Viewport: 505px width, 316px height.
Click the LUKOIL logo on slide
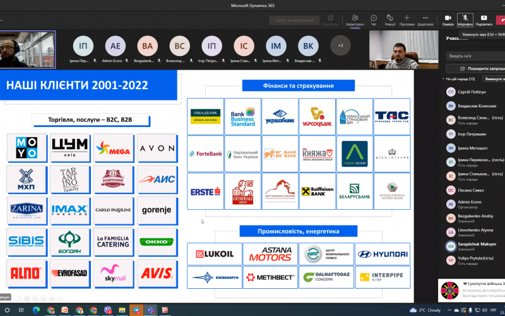tap(215, 254)
